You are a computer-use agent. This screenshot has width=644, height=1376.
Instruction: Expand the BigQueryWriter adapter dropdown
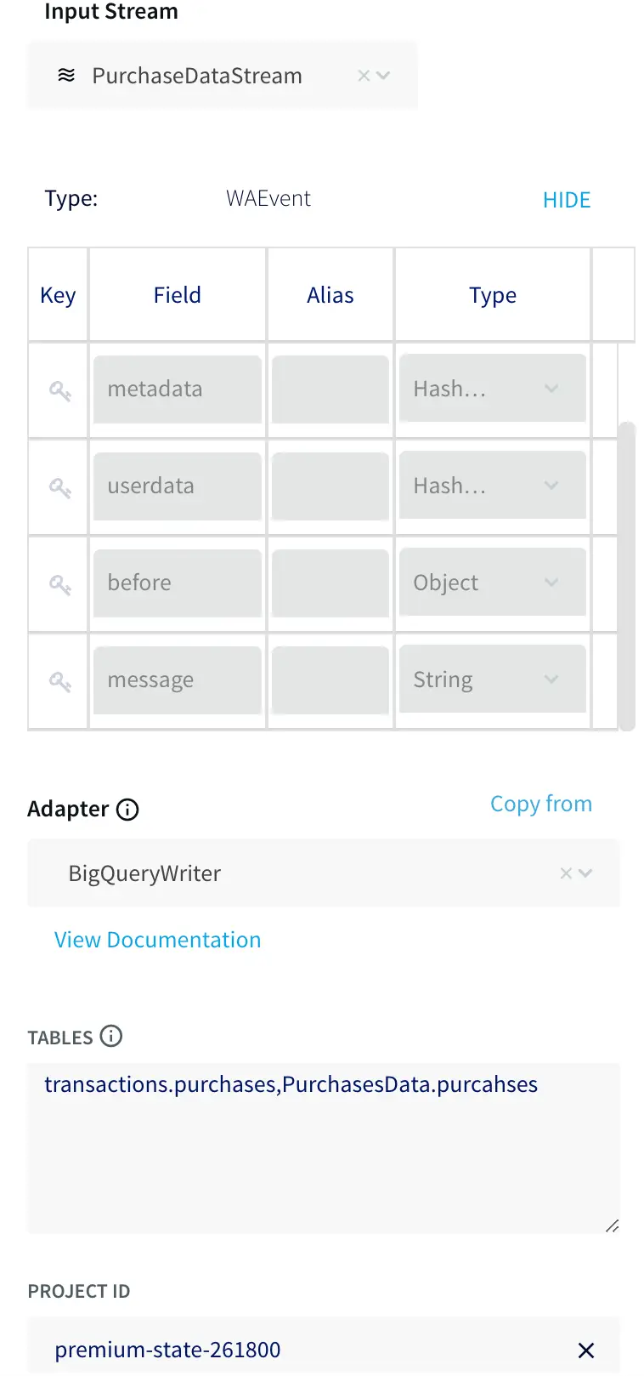point(585,873)
